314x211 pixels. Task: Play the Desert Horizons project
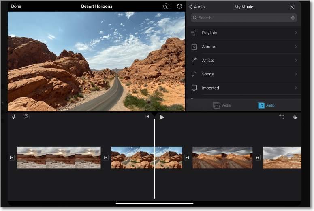point(162,117)
